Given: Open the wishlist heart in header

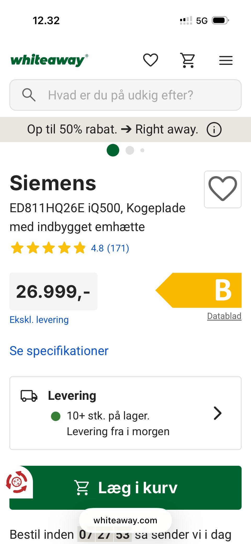Looking at the screenshot, I should coord(151,60).
